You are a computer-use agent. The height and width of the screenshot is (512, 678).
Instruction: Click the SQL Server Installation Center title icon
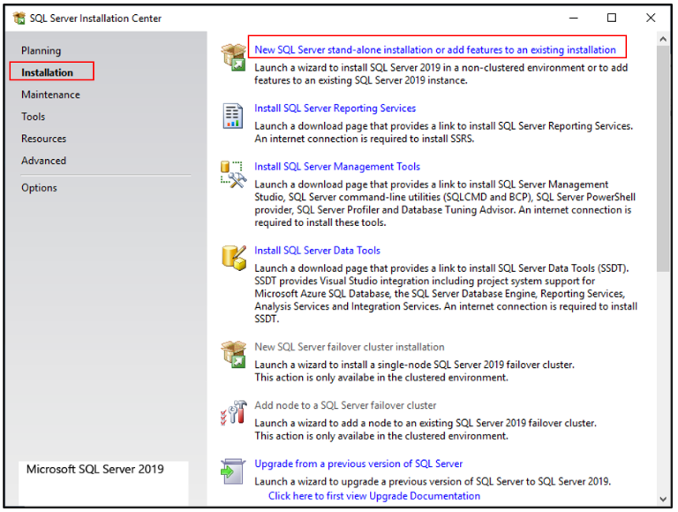click(19, 19)
